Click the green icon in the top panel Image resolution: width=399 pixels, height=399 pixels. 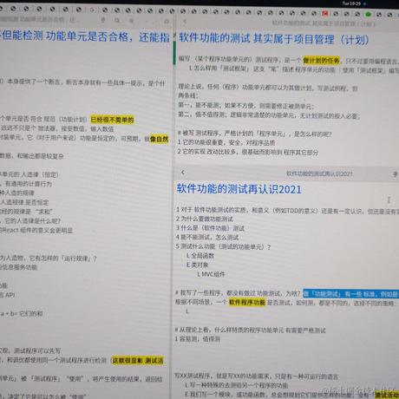[368, 14]
